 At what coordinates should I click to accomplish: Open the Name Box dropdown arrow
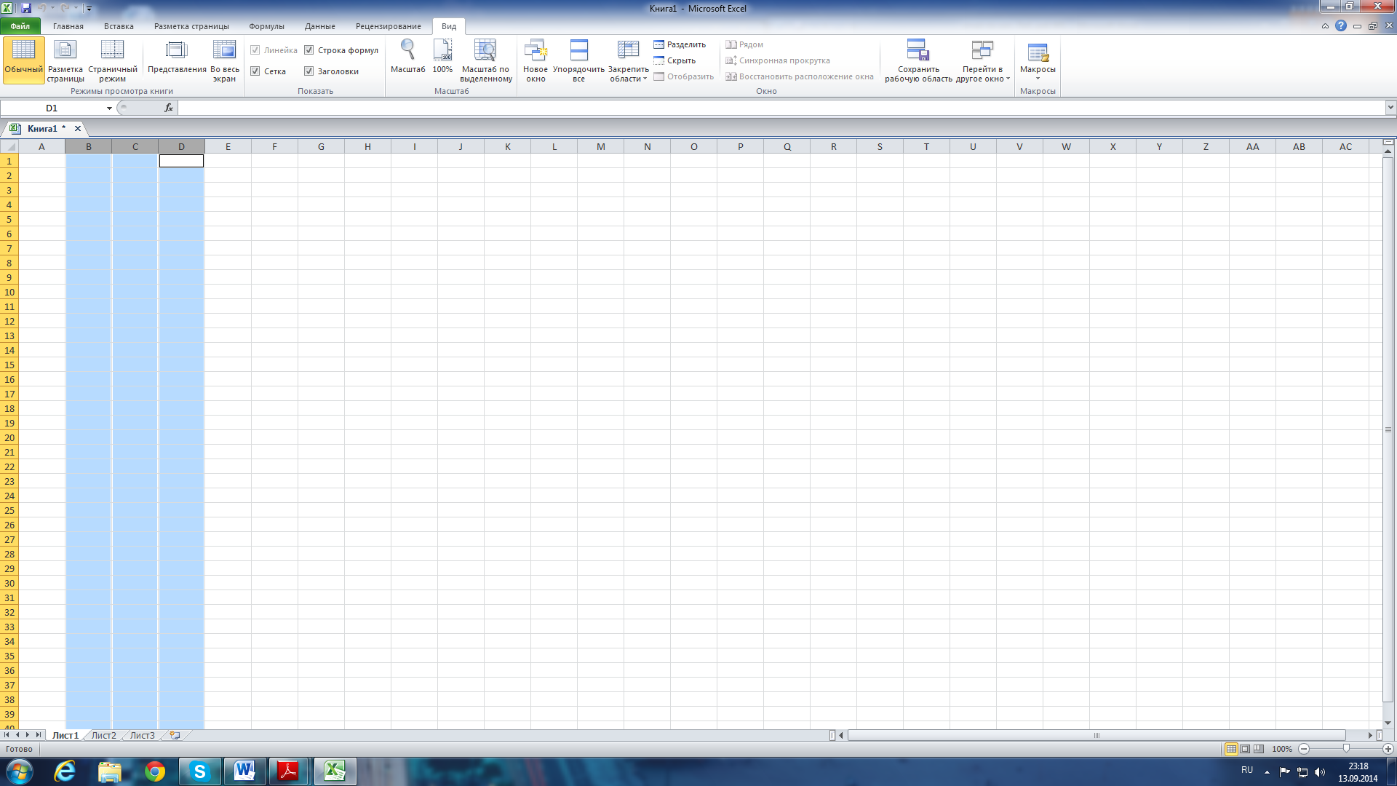pyautogui.click(x=109, y=108)
